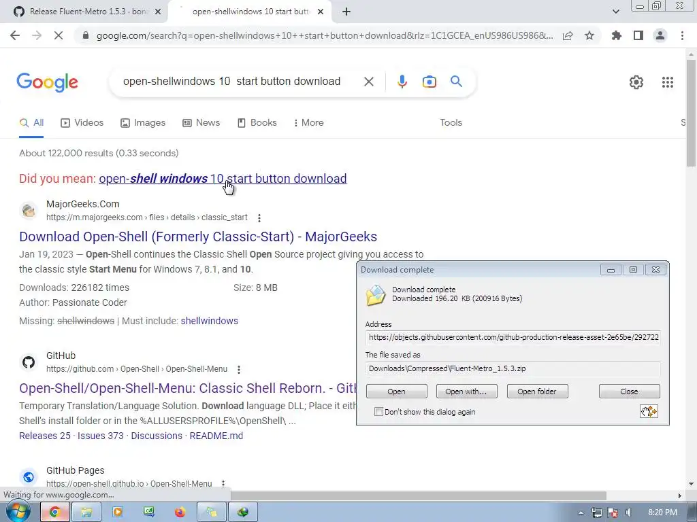Click the Chrome address bar URL

[x=325, y=35]
